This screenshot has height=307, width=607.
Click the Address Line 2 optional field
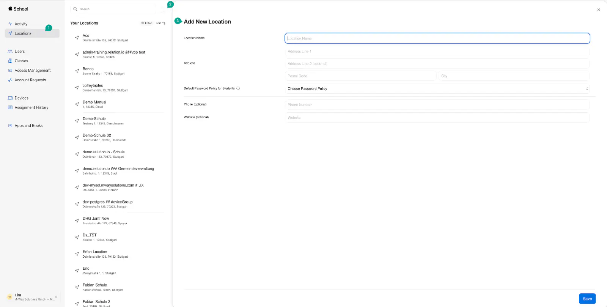point(437,64)
